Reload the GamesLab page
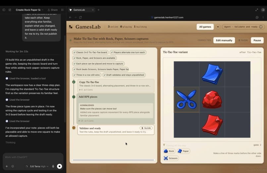Viewport: 267px width, 173px height. point(80,17)
